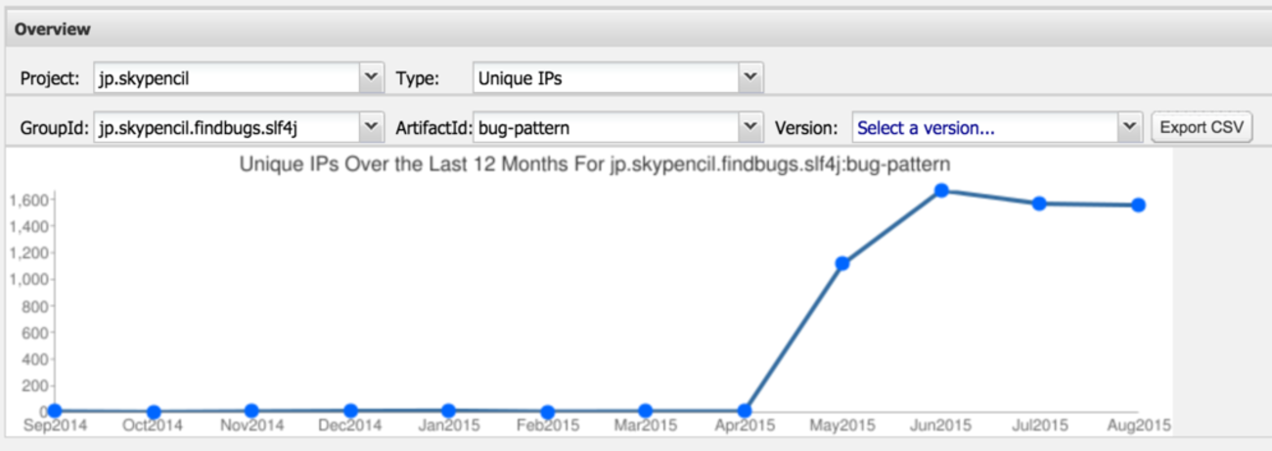Open the Project dropdown arrow
This screenshot has width=1272, height=451.
tap(371, 78)
